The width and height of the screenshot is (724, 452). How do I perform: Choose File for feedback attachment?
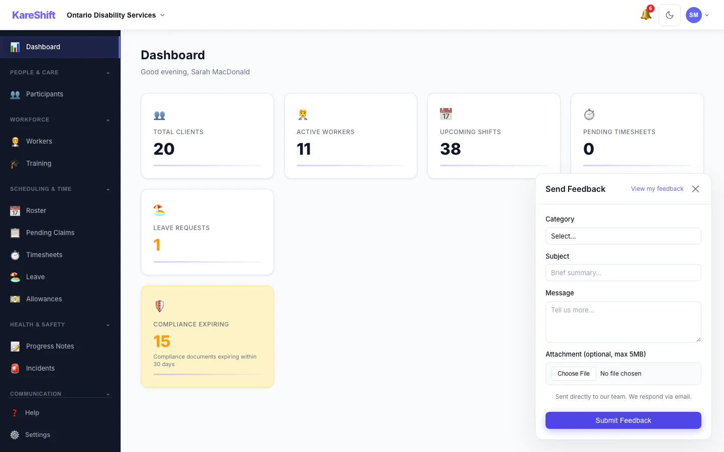[x=574, y=374]
